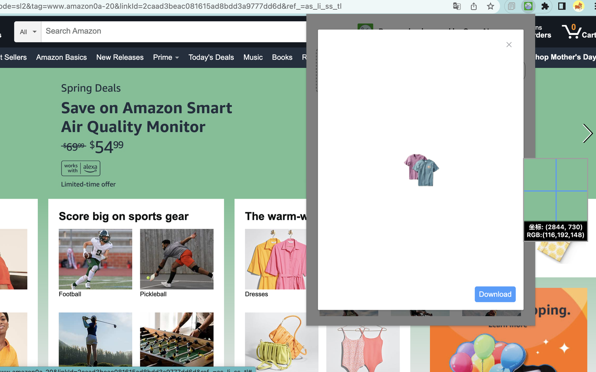Click the Download button
596x372 pixels.
(495, 294)
